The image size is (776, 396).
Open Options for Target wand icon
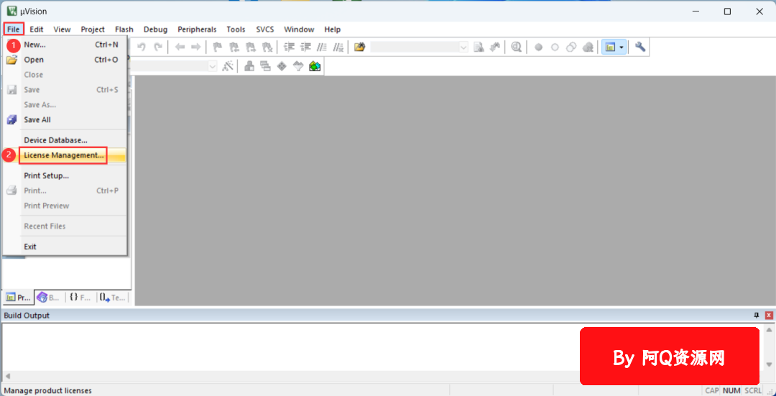pyautogui.click(x=228, y=66)
